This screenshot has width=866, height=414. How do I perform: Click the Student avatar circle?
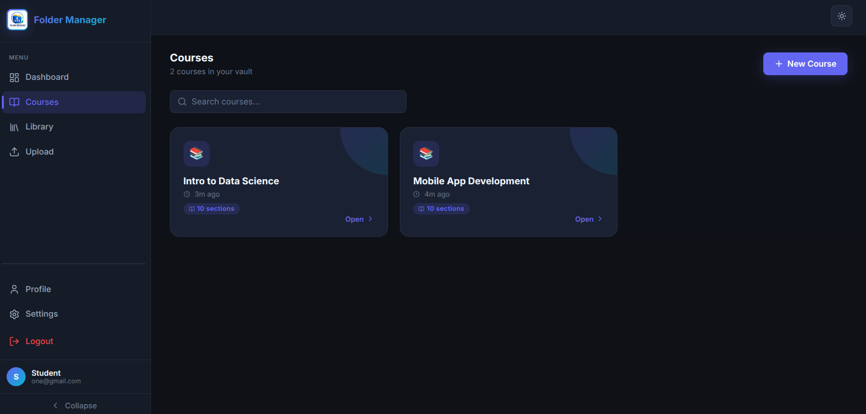tap(16, 377)
